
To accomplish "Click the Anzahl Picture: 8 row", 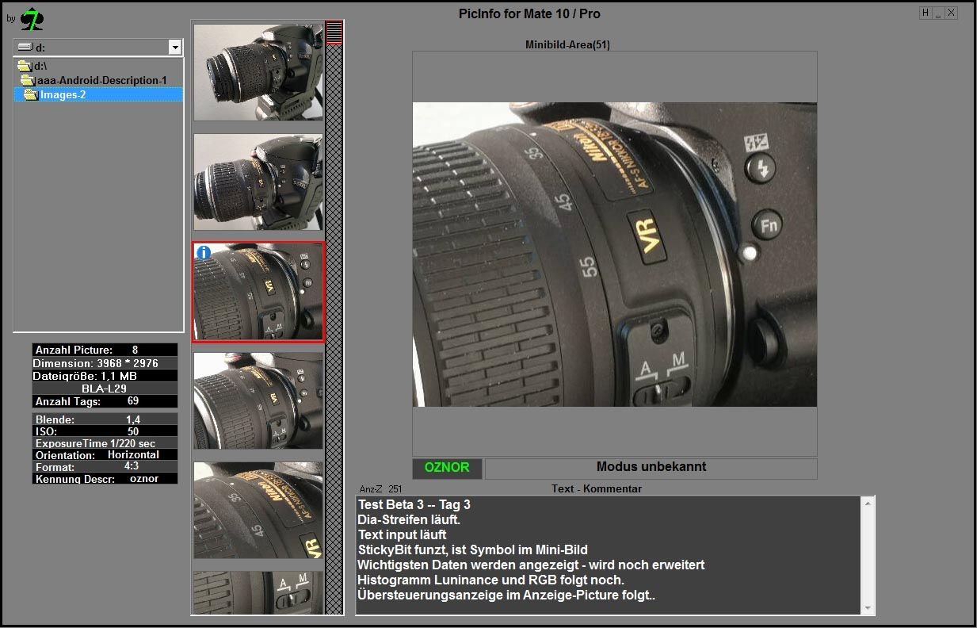I will [x=105, y=350].
